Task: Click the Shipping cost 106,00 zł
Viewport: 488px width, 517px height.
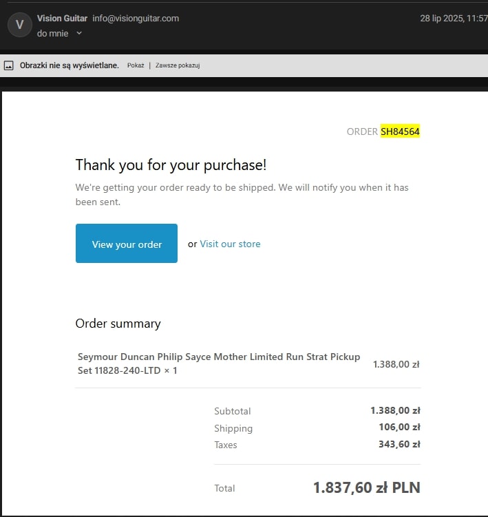Action: tap(400, 427)
